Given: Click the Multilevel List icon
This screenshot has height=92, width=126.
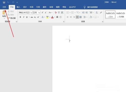Looking at the screenshot, I should pos(78,12).
